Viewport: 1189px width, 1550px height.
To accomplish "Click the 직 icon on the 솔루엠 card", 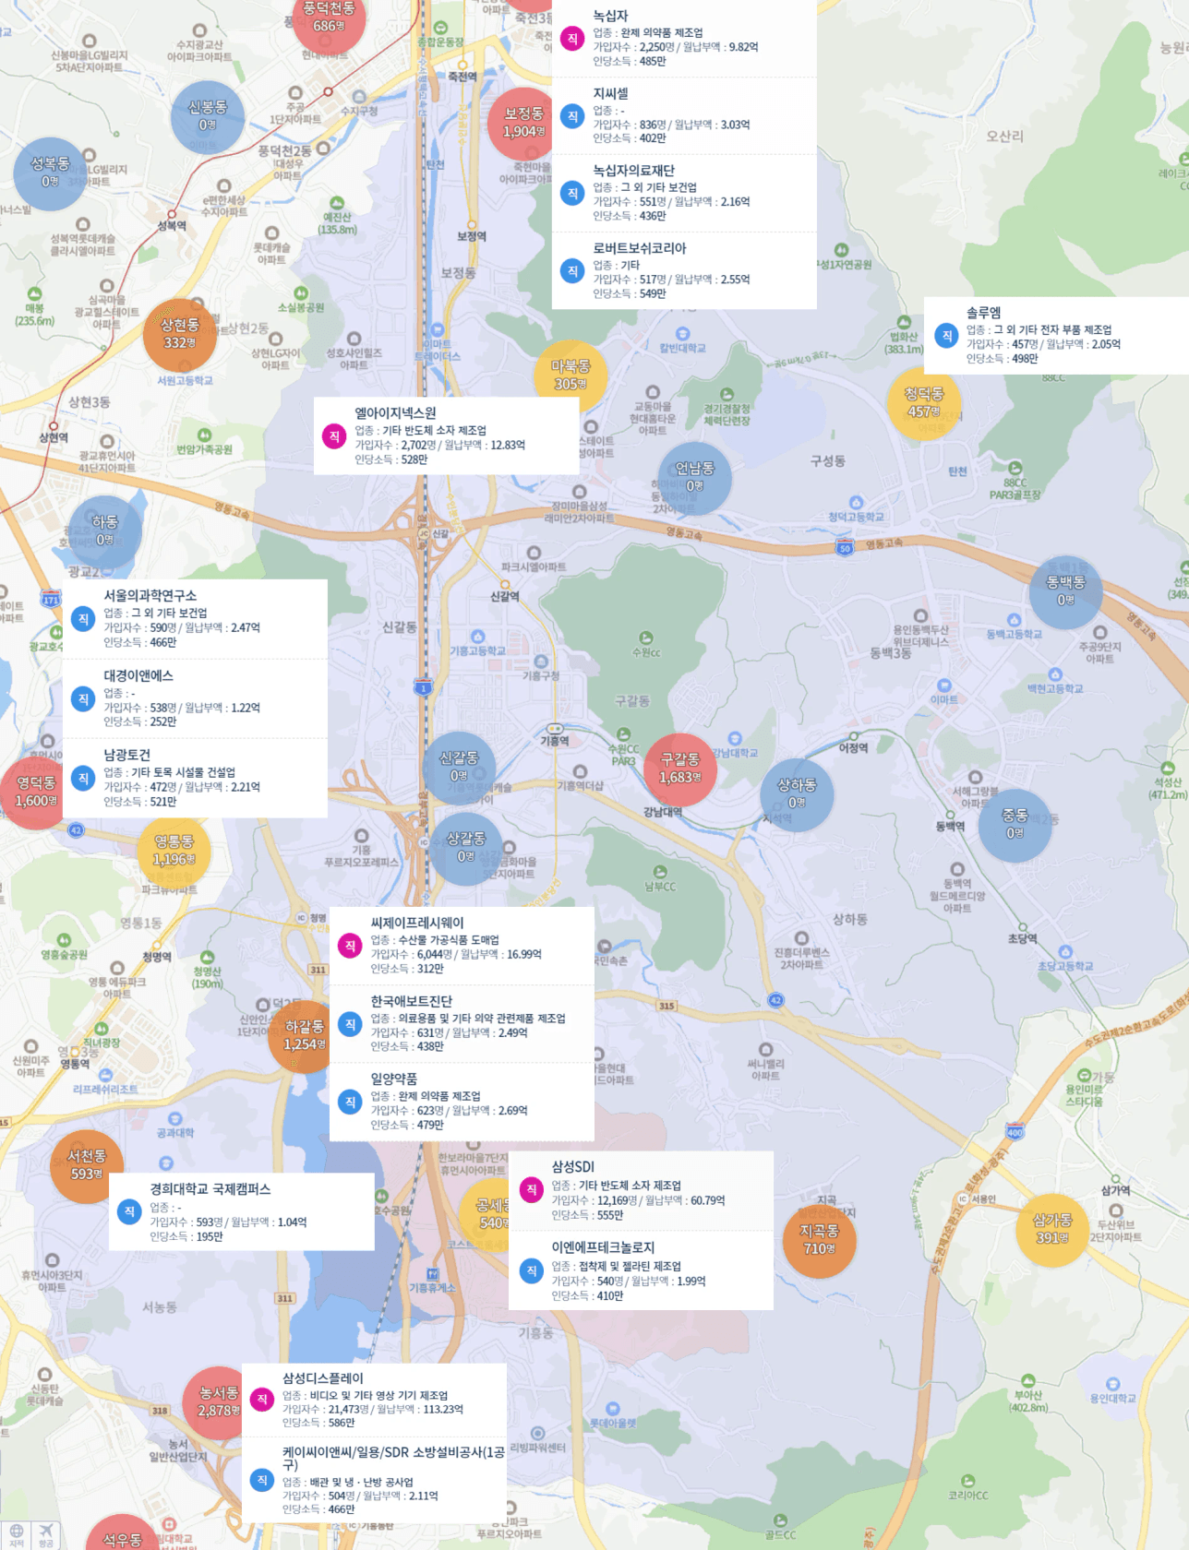I will [x=946, y=336].
